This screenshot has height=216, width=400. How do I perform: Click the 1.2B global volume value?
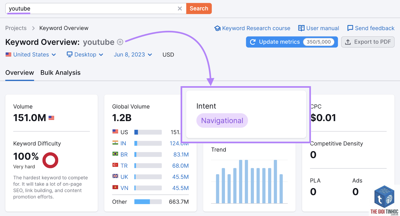122,118
